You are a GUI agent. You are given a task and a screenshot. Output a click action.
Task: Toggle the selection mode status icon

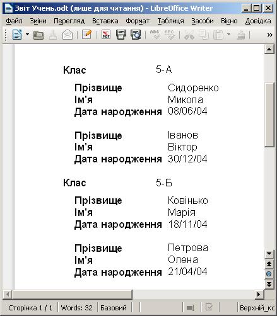(191, 308)
